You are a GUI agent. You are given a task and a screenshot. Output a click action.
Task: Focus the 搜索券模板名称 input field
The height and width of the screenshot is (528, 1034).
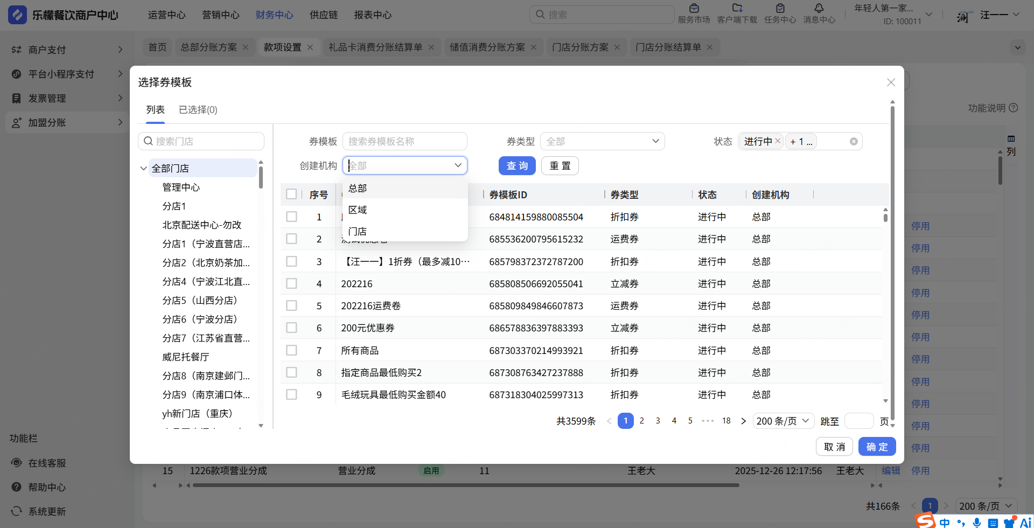404,142
